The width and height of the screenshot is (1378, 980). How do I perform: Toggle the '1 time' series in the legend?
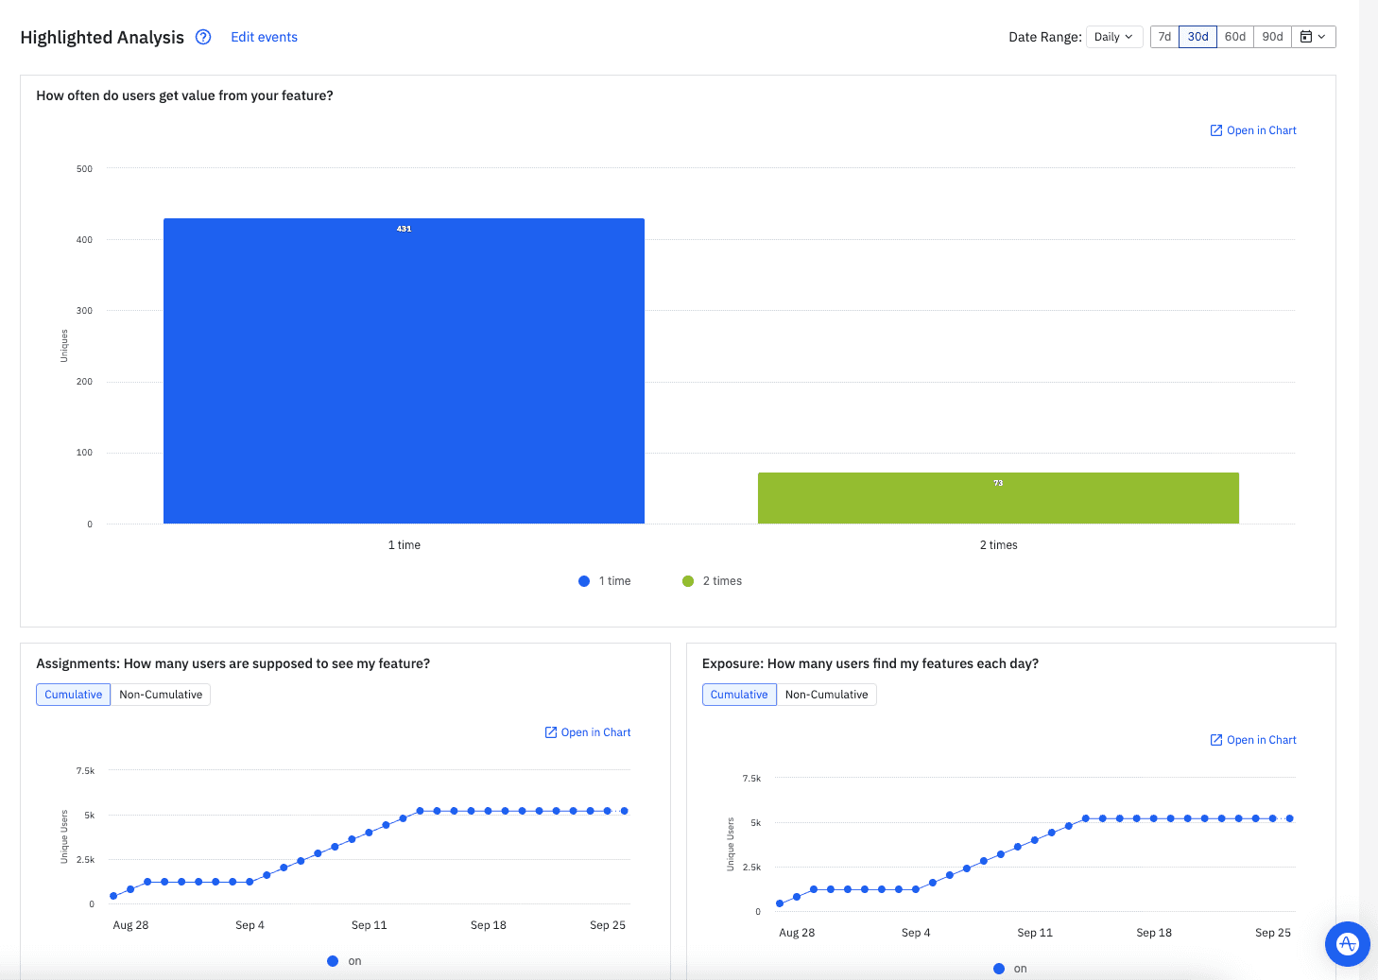[605, 580]
